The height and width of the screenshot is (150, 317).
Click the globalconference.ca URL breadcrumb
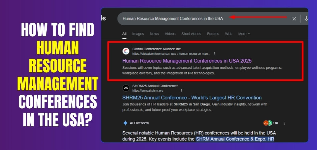click(171, 54)
